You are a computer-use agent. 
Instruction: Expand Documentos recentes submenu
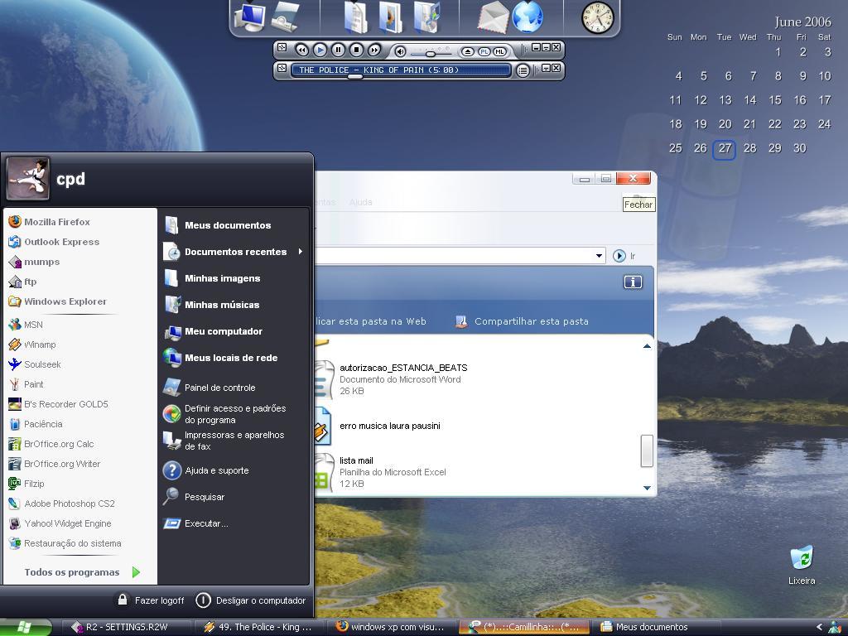234,252
